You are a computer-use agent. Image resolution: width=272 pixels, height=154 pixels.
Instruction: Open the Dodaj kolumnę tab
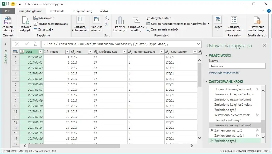(82, 11)
